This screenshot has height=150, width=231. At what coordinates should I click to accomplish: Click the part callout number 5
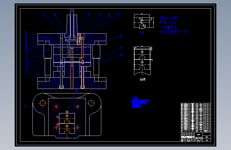[26, 57]
